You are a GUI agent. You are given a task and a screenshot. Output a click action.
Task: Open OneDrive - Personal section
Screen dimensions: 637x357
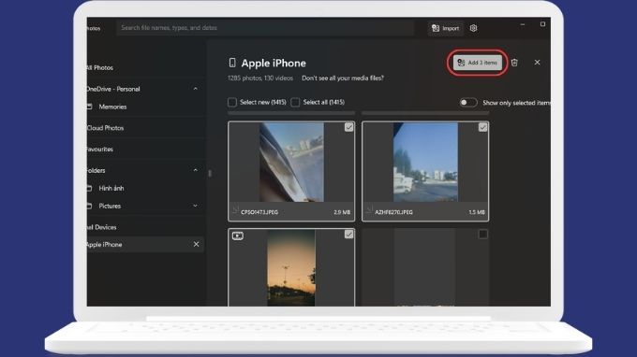pos(113,89)
